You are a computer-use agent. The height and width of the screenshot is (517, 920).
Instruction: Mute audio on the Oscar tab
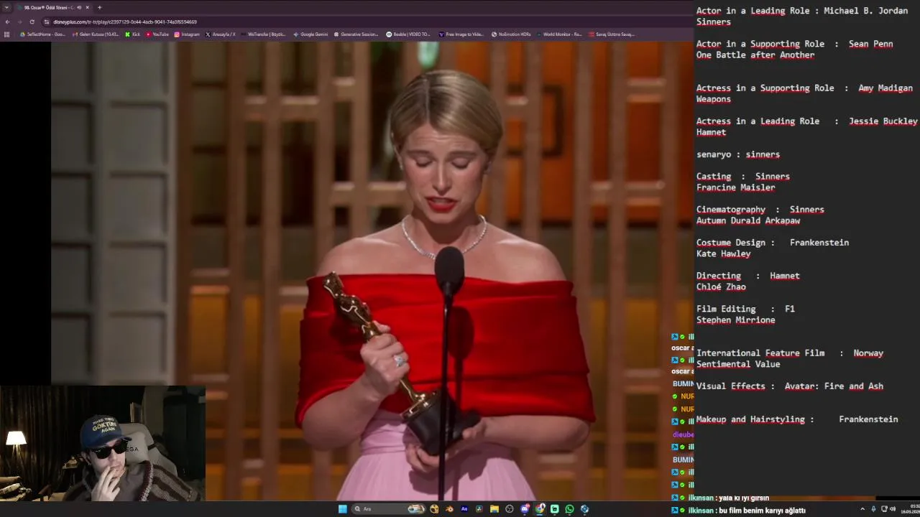pyautogui.click(x=79, y=7)
